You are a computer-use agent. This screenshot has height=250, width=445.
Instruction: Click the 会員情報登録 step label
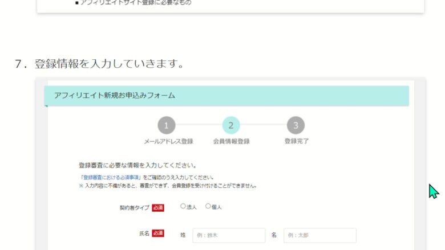point(231,141)
